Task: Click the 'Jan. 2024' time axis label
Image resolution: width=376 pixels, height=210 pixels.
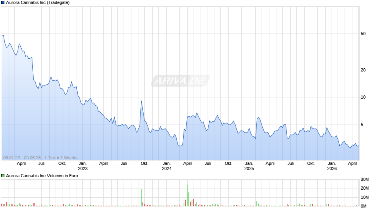Action: (x=167, y=166)
